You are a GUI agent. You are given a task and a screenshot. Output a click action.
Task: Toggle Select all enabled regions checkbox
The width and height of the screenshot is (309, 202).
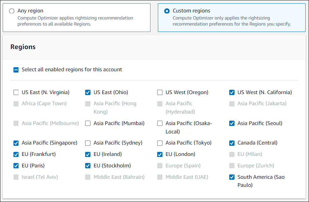click(16, 70)
